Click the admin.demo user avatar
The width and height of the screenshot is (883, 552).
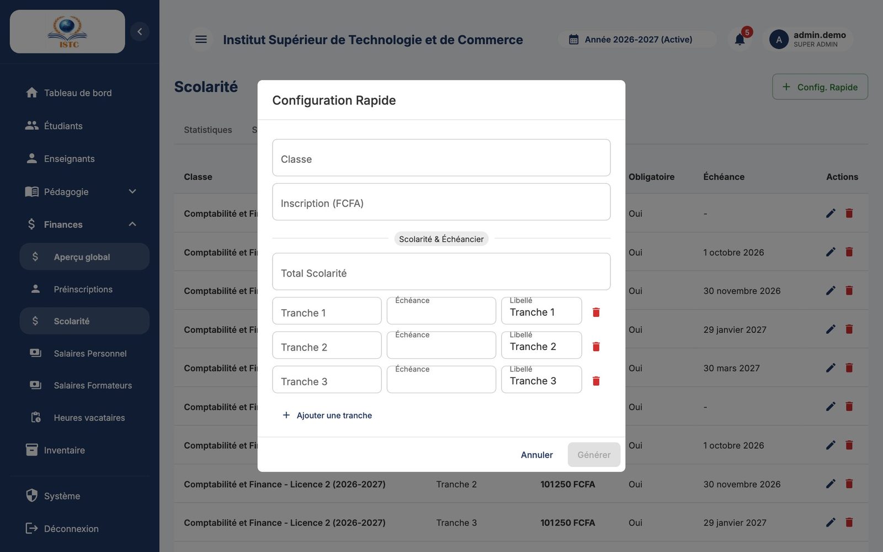coord(779,39)
